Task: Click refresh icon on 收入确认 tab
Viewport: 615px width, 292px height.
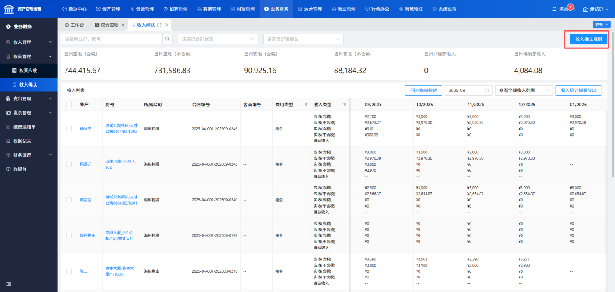Action: pyautogui.click(x=159, y=25)
